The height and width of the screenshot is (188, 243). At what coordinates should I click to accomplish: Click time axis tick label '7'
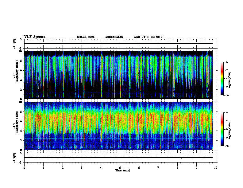pos(158,168)
